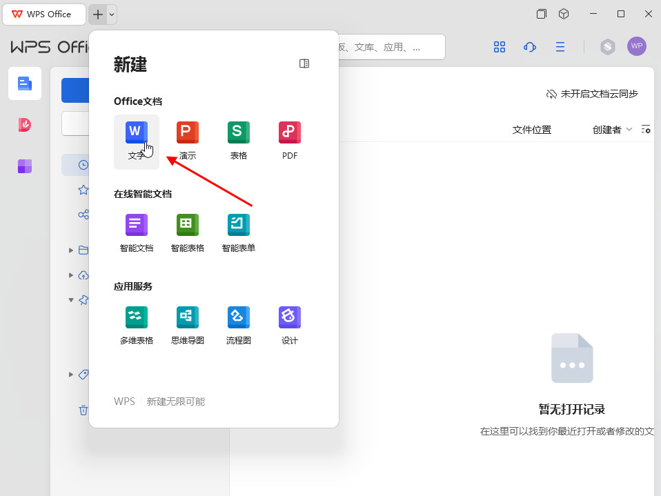The height and width of the screenshot is (496, 661).
Task: Expand the 创建者 filter dropdown
Action: pyautogui.click(x=613, y=130)
